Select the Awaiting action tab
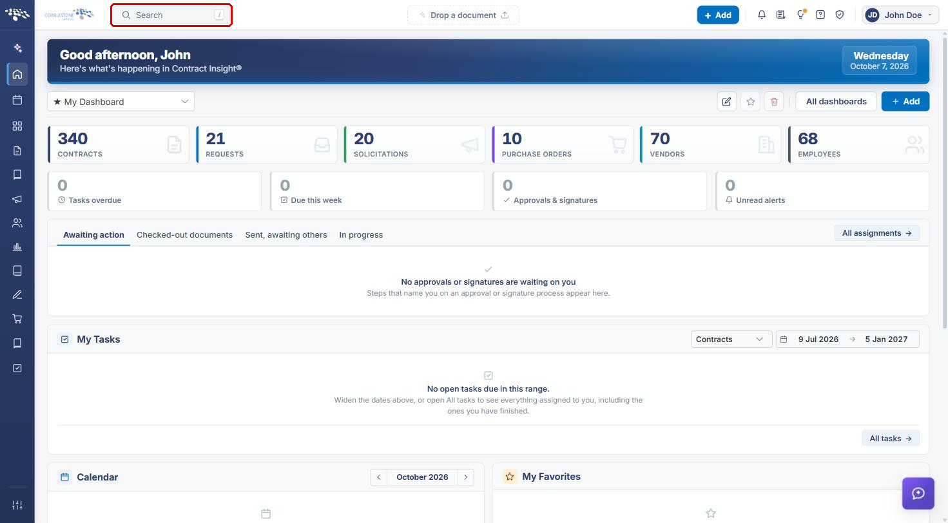Image resolution: width=948 pixels, height=523 pixels. tap(93, 235)
